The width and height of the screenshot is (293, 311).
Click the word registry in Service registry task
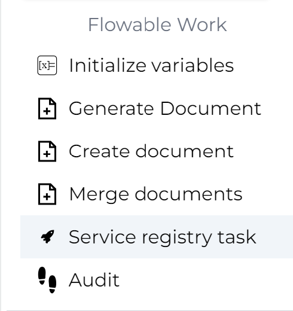point(177,237)
